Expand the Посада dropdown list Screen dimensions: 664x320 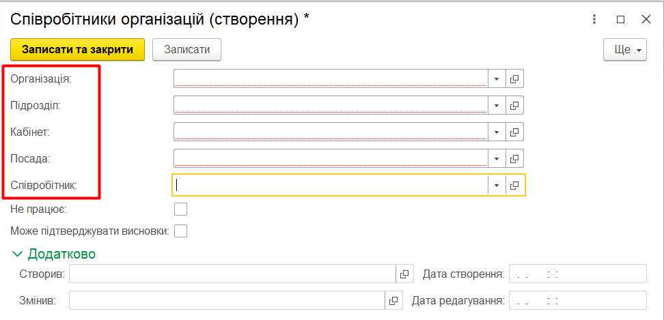point(497,158)
